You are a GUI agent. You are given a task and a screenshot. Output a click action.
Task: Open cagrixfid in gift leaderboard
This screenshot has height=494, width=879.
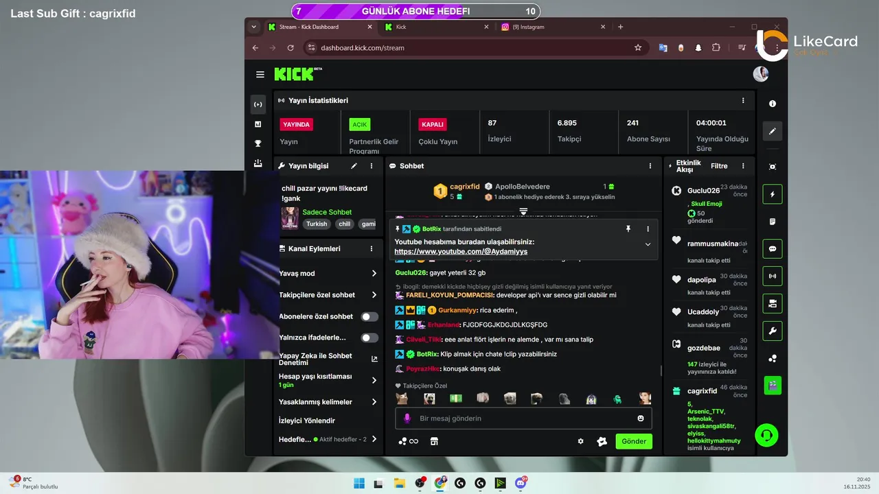coord(464,187)
